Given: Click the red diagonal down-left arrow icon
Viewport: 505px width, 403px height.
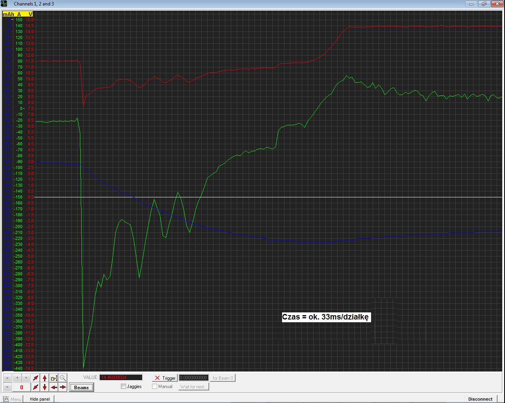Looking at the screenshot, I should click(x=36, y=387).
